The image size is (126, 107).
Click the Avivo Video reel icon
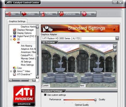pyautogui.click(x=15, y=71)
